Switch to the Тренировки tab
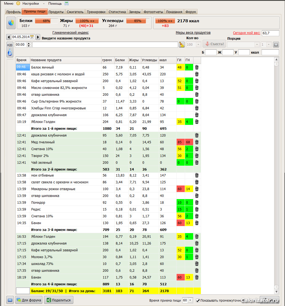Screen dimensions: 285x306 point(96,12)
